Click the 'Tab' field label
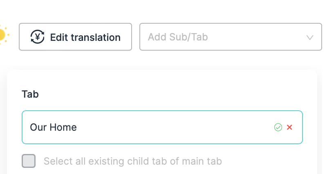336x174 pixels. point(30,94)
